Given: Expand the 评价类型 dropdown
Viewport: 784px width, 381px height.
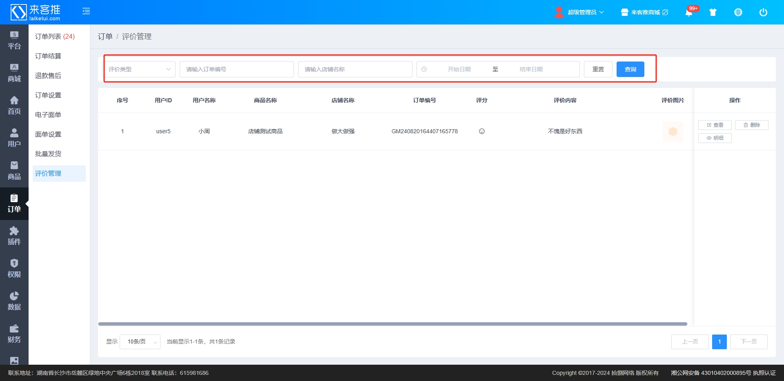Looking at the screenshot, I should 139,69.
